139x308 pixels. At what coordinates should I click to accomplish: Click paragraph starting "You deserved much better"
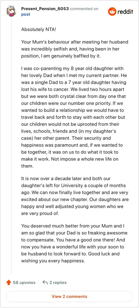click(75, 244)
